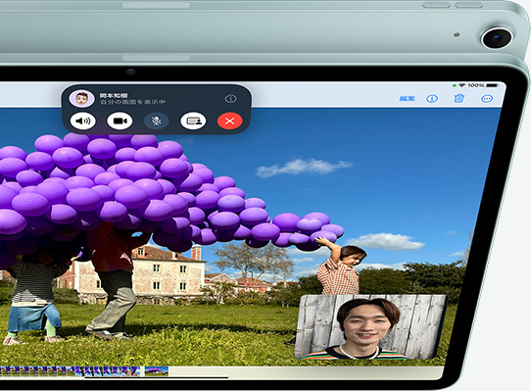Viewport: 531px width, 391px height.
Task: Open the more options ellipsis icon
Action: pyautogui.click(x=487, y=99)
